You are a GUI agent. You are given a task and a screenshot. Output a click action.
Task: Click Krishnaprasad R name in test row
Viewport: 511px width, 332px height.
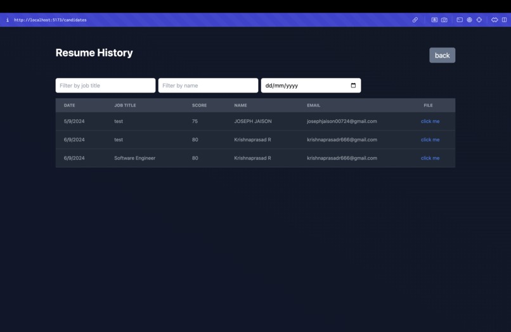252,139
